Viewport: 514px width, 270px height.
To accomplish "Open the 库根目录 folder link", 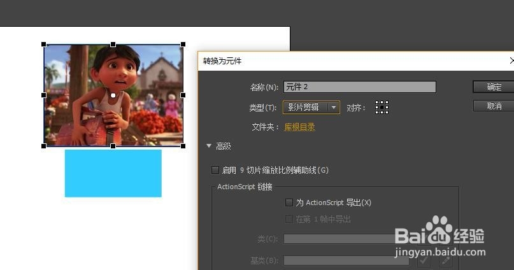I will point(299,127).
